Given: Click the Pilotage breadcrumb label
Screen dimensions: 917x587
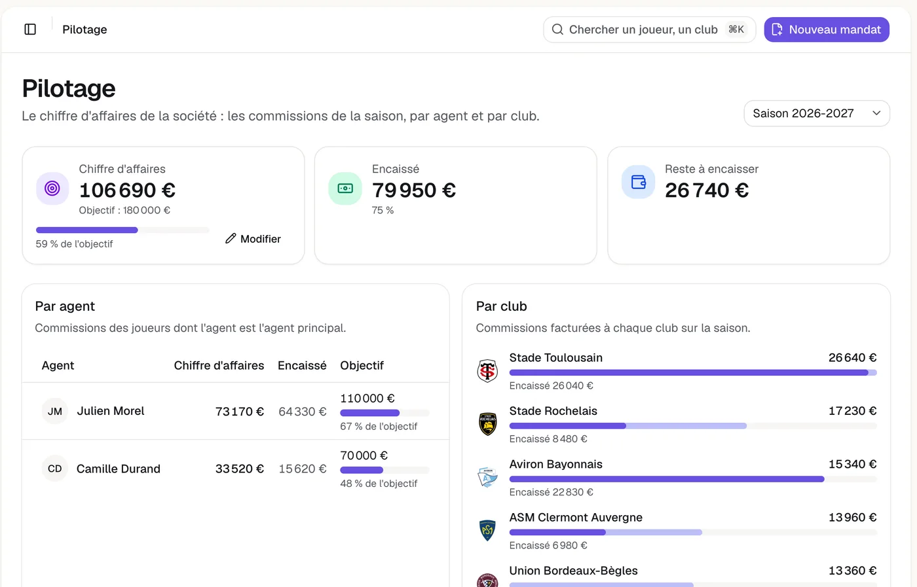Looking at the screenshot, I should tap(84, 29).
